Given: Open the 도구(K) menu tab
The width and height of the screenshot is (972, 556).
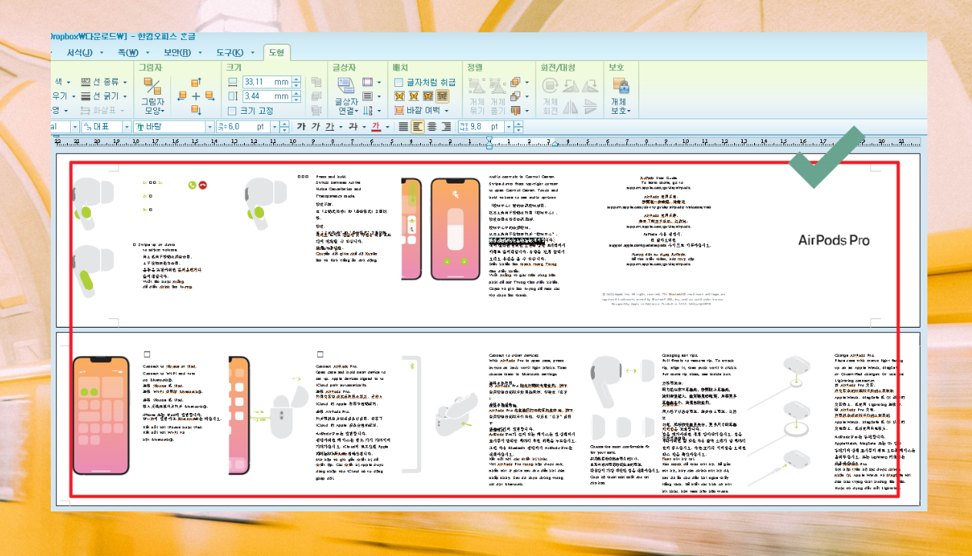Looking at the screenshot, I should [x=229, y=52].
